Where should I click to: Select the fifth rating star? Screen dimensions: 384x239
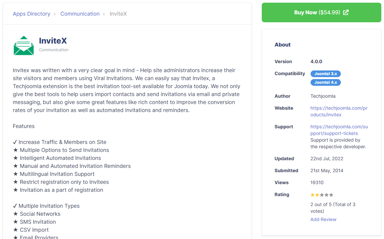point(331,195)
